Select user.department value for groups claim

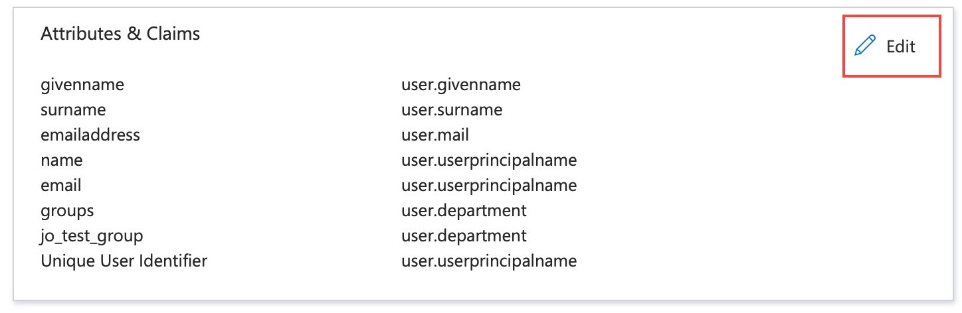point(464,211)
